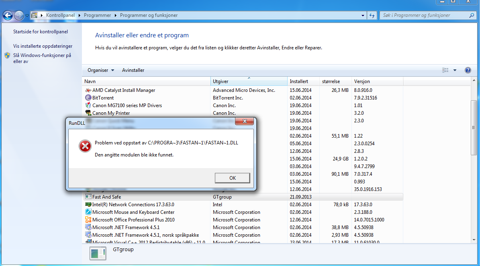Viewport: 480px width, 266px height.
Task: Click the 21.09.2013 install date cell
Action: (300, 197)
